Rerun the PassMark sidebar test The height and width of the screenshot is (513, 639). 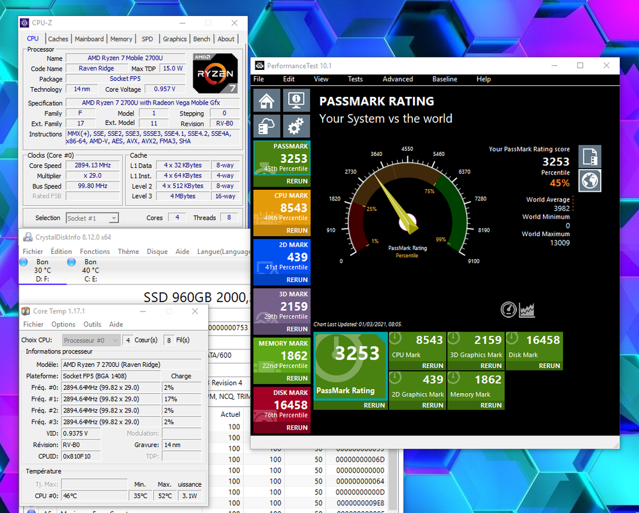296,181
